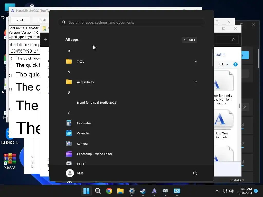This screenshot has width=263, height=197.
Task: Select the letter C section header
Action: tap(69, 113)
